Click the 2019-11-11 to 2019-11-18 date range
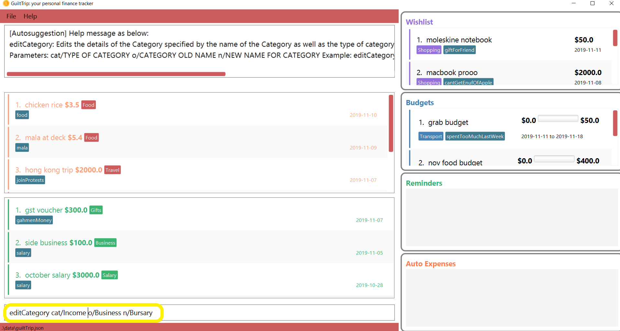 [x=552, y=136]
